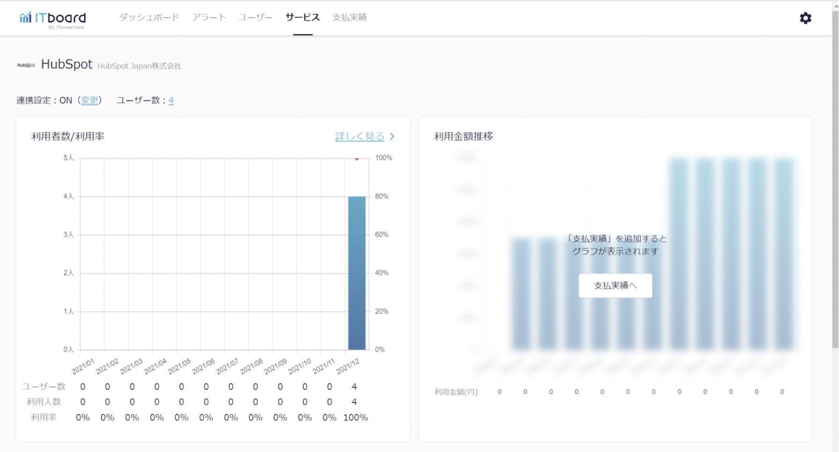Click the 2021/12 x-axis label
This screenshot has width=839, height=452.
[x=348, y=366]
